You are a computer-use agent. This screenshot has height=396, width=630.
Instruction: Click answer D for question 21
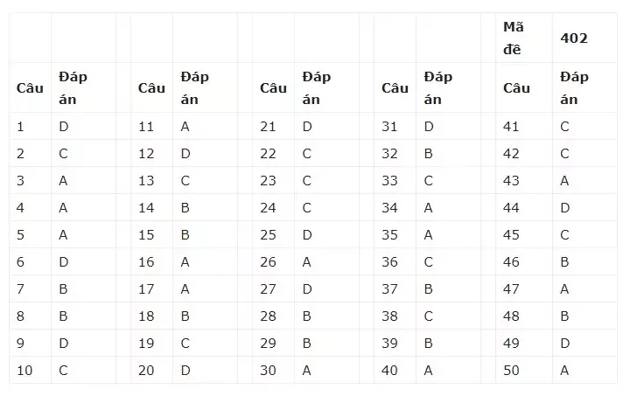pyautogui.click(x=326, y=127)
